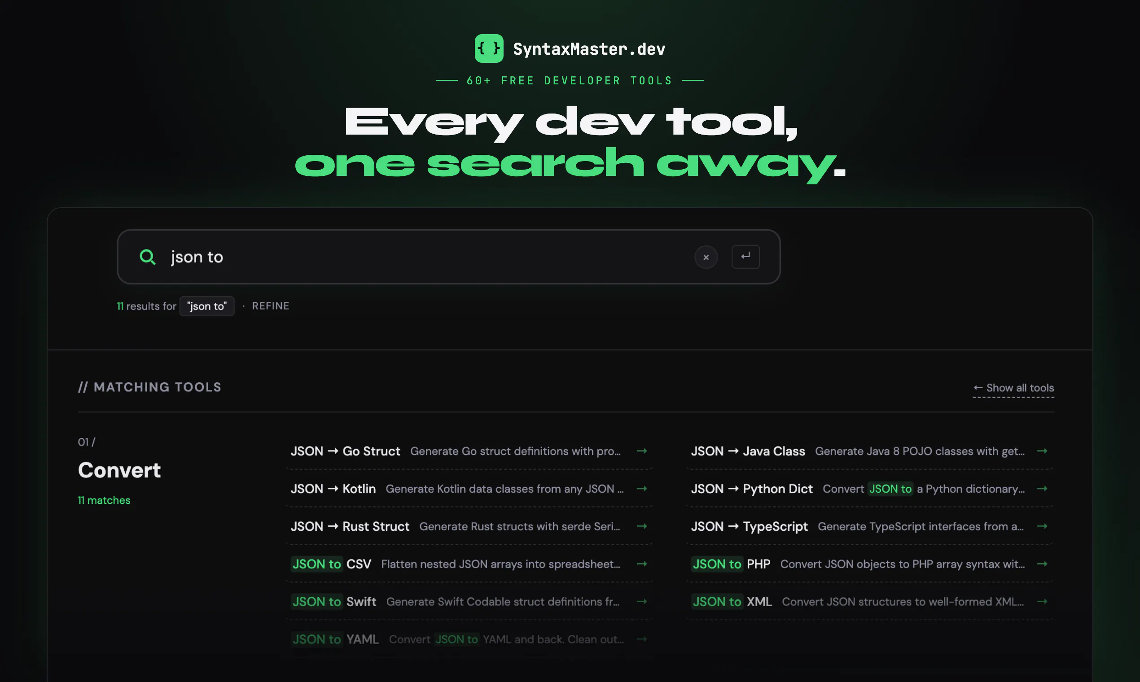
Task: Open the JSON → Python Dict tool
Action: pyautogui.click(x=869, y=489)
